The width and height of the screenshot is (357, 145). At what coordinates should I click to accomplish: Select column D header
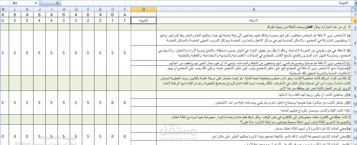(112, 10)
